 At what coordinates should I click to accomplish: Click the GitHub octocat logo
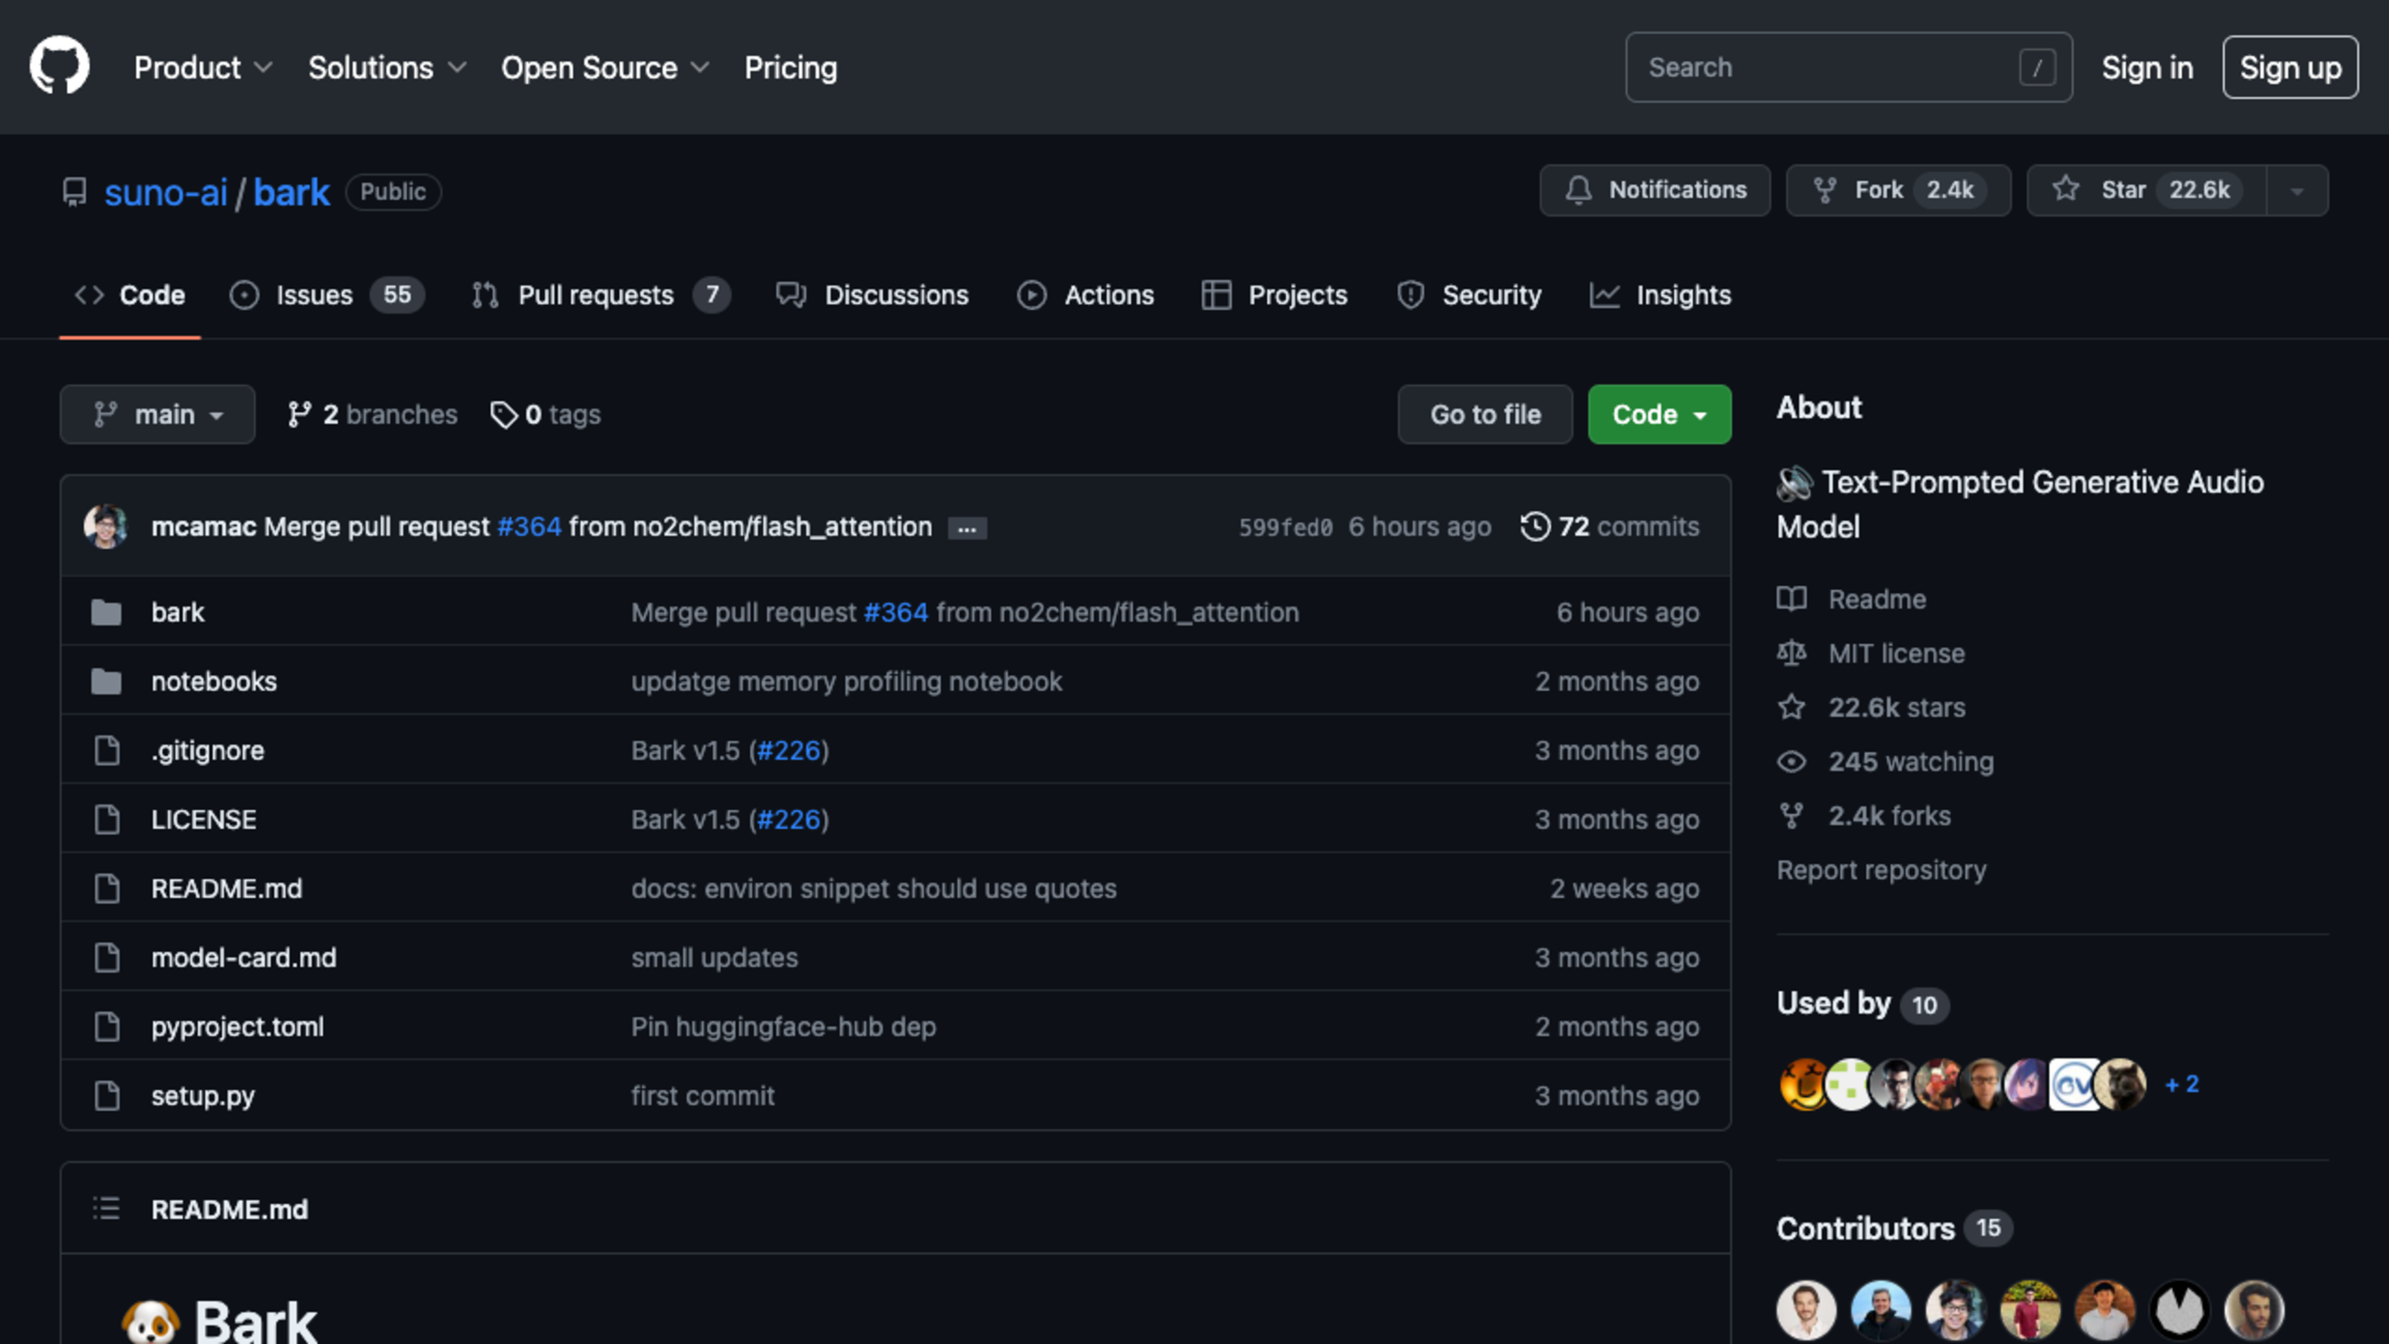pyautogui.click(x=59, y=67)
